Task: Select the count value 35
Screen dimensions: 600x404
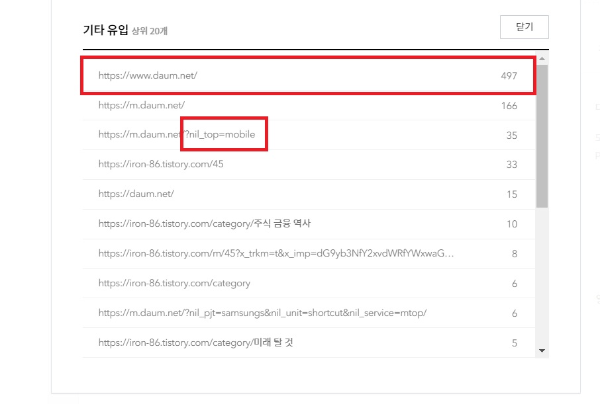Action: (512, 136)
